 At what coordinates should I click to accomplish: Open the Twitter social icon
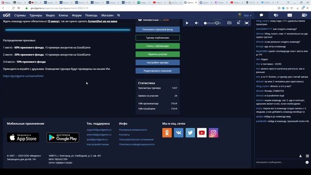click(190, 133)
